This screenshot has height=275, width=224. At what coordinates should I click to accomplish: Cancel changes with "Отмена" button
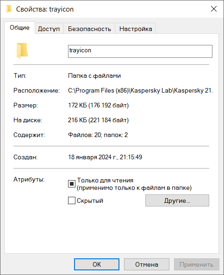point(147,264)
